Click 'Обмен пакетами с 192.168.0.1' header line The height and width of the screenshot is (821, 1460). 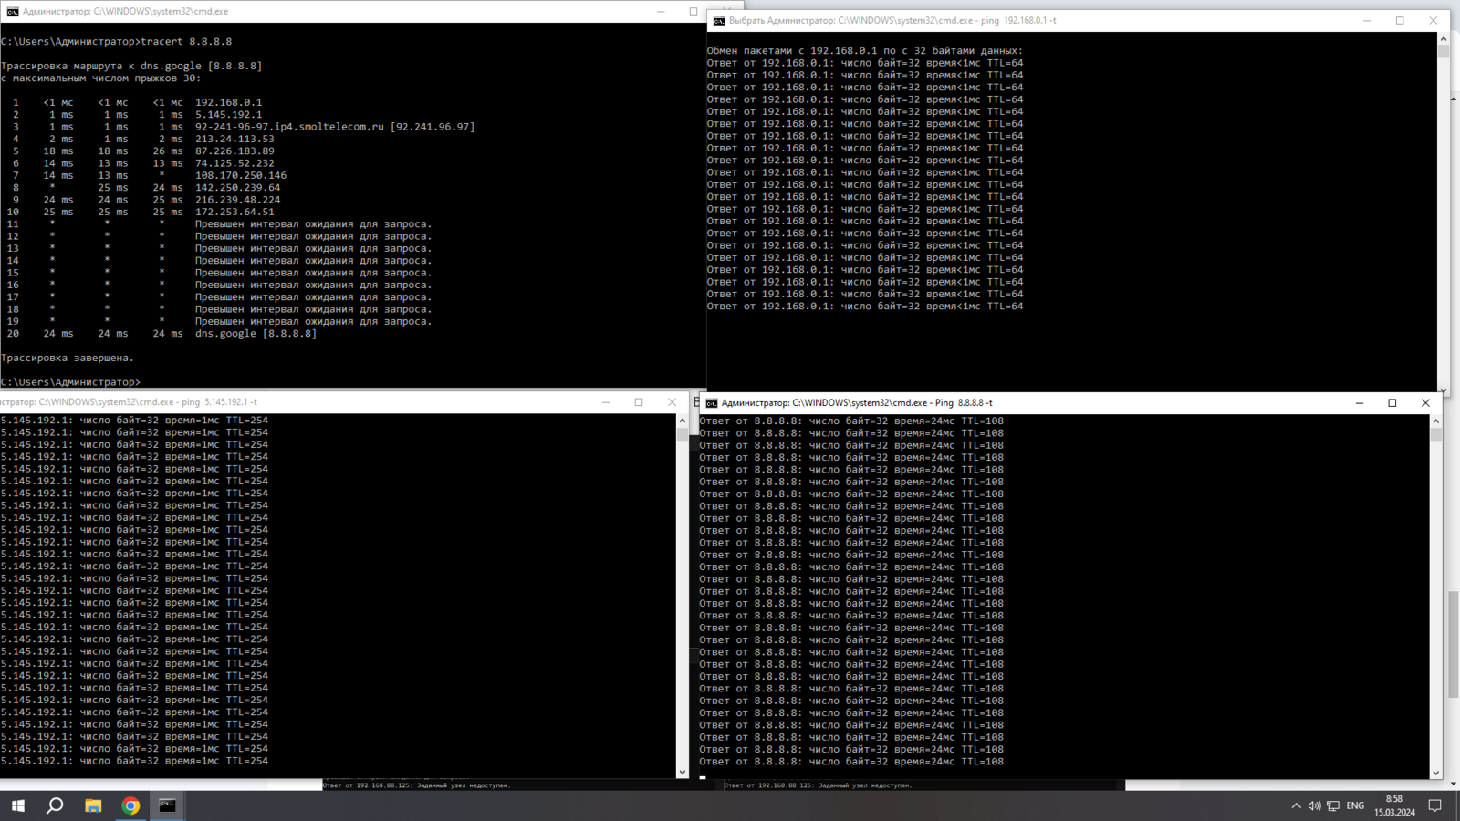coord(865,51)
